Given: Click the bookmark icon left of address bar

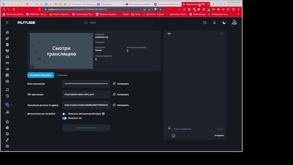Looking at the screenshot, I should (x=40, y=9).
